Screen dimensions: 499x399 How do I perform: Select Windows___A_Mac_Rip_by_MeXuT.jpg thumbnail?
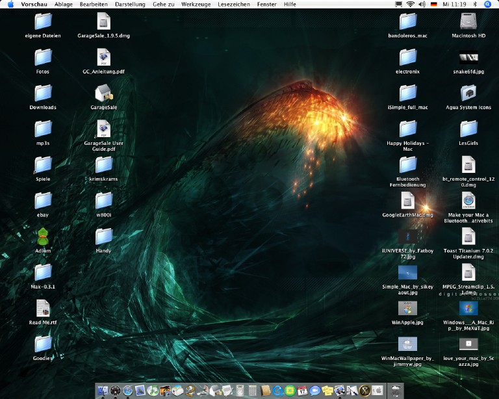tap(468, 308)
